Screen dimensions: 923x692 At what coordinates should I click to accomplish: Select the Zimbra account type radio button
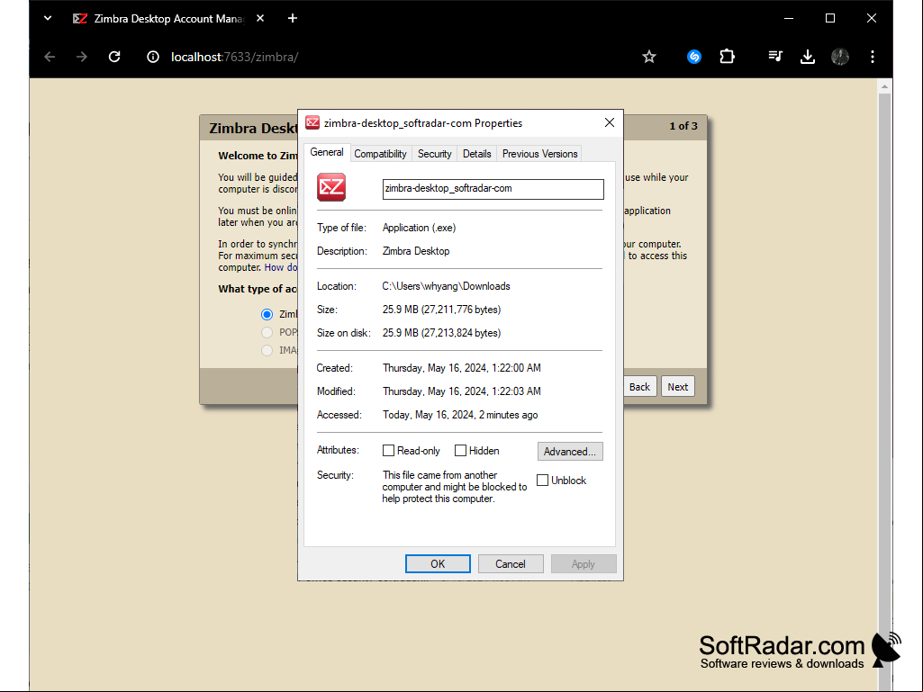[x=267, y=314]
